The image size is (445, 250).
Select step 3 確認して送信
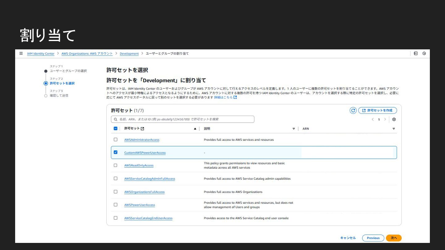tap(59, 96)
